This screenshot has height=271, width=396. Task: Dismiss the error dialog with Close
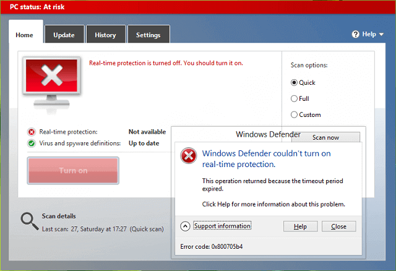tap(338, 226)
